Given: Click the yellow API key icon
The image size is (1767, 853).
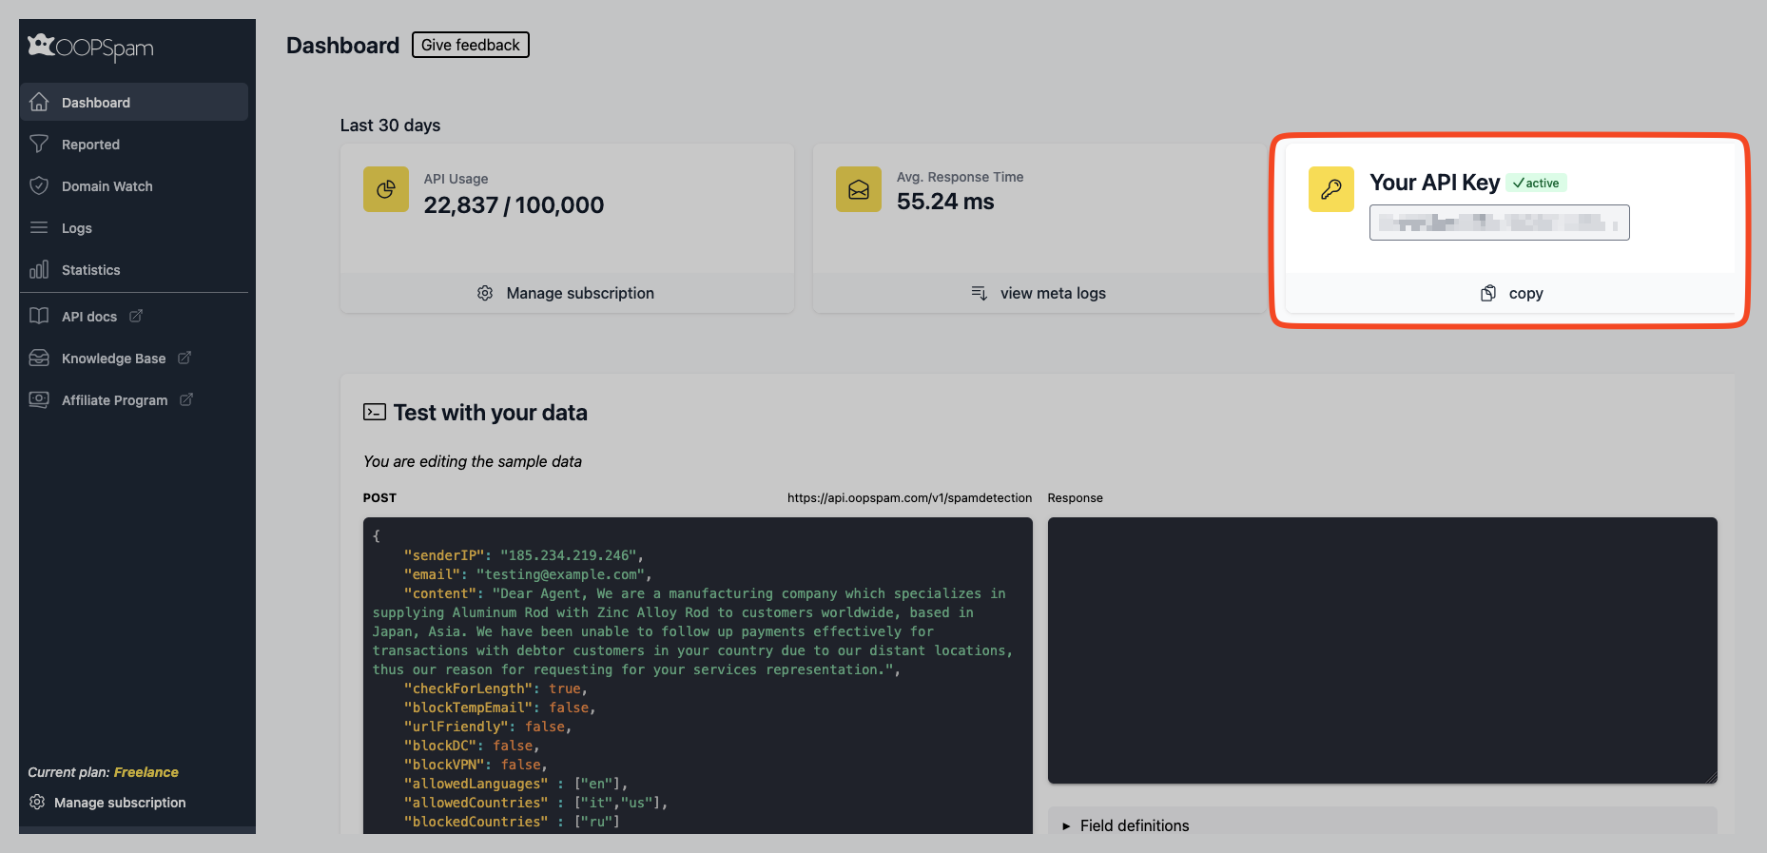Looking at the screenshot, I should pyautogui.click(x=1330, y=189).
